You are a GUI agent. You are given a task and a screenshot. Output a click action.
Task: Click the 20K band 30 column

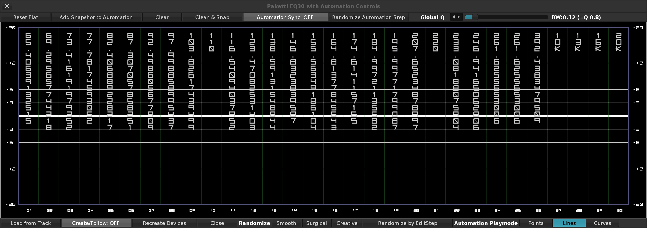(618, 116)
